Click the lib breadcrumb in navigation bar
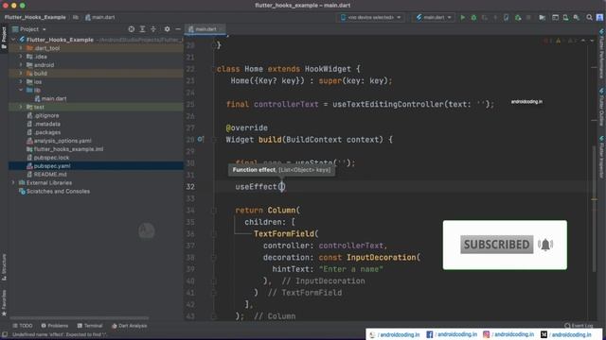606x340 pixels. [x=76, y=17]
